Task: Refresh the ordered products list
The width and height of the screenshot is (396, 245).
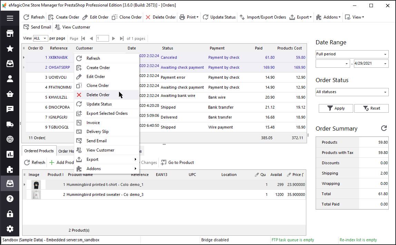Action: point(34,163)
